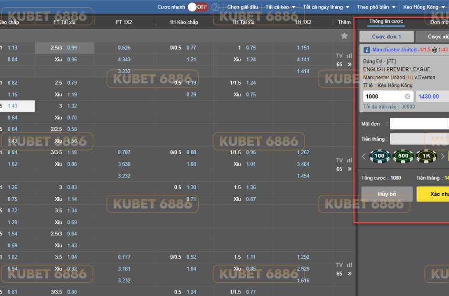Pick 1H 1X2 draw odds 1.414
The height and width of the screenshot is (296, 449).
pos(303,71)
